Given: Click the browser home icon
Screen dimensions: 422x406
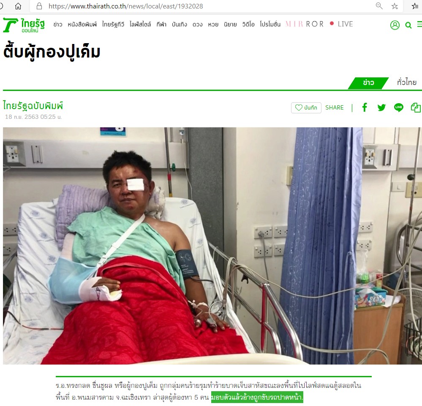Looking at the screenshot, I should coord(18,6).
